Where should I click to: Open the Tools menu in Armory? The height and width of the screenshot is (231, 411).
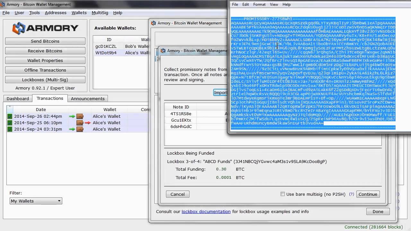click(x=34, y=13)
